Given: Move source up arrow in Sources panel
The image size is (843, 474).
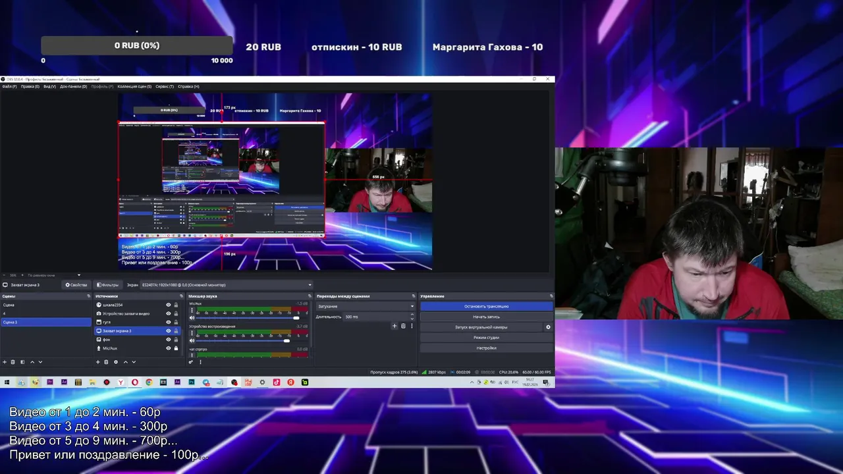Looking at the screenshot, I should point(126,362).
